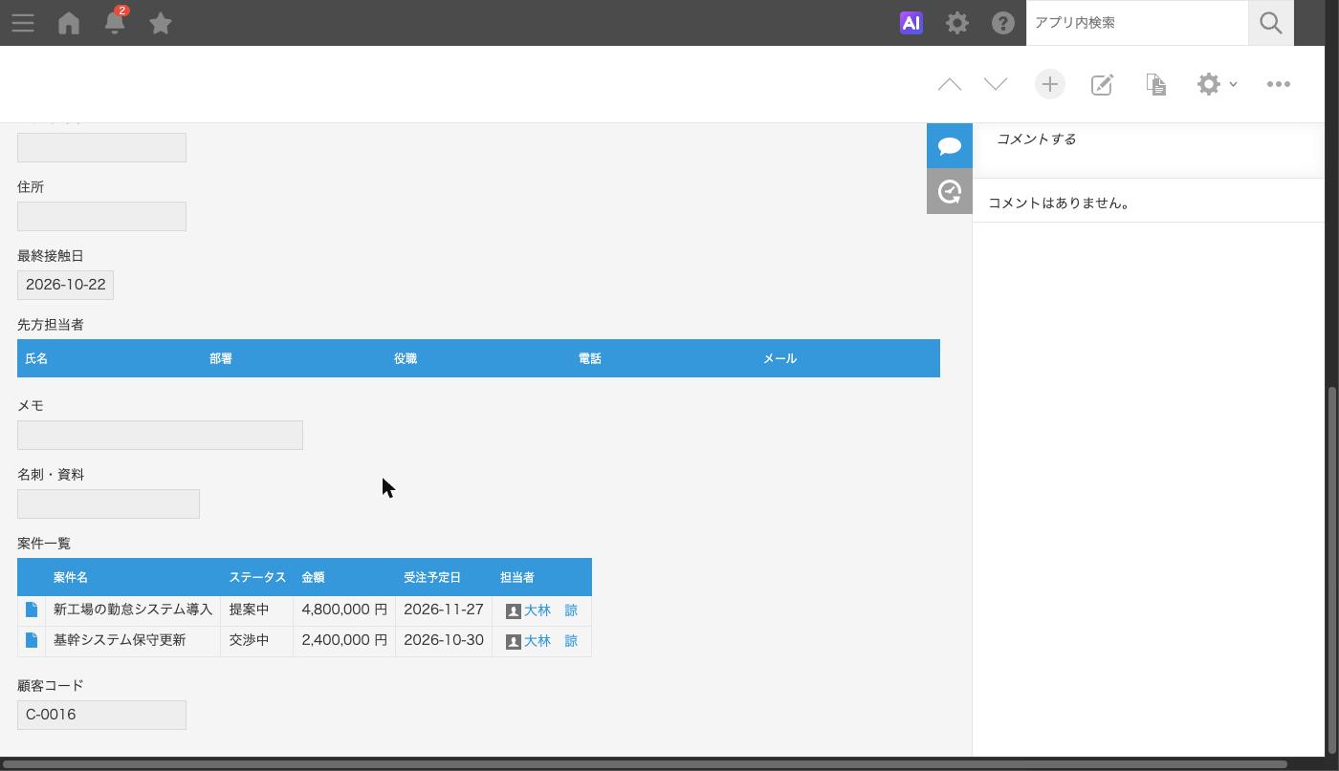This screenshot has width=1339, height=771.
Task: Click the search magnifier button
Action: click(1271, 23)
